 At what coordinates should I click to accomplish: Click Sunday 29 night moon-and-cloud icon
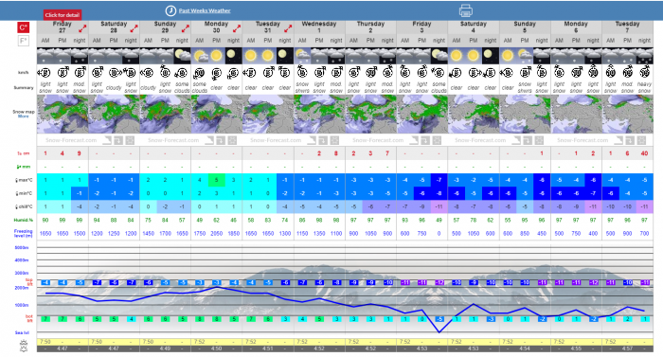[182, 56]
